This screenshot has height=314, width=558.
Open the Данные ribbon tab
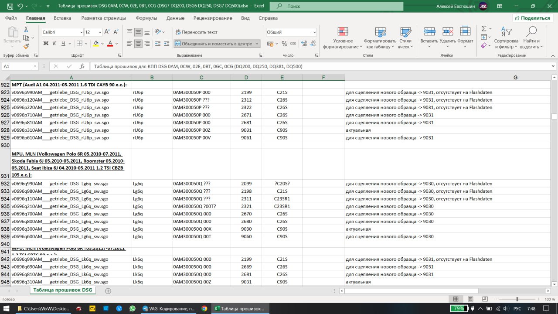tap(175, 18)
